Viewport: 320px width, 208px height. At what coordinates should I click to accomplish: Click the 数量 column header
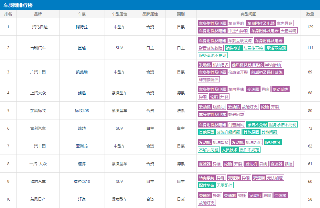point(310,14)
